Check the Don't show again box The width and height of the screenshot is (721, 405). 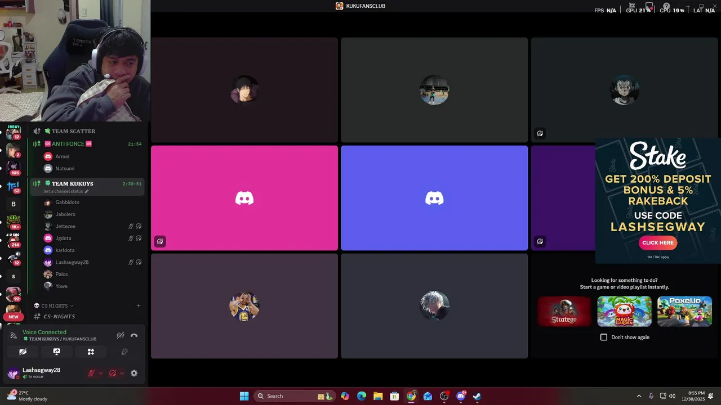pos(604,337)
